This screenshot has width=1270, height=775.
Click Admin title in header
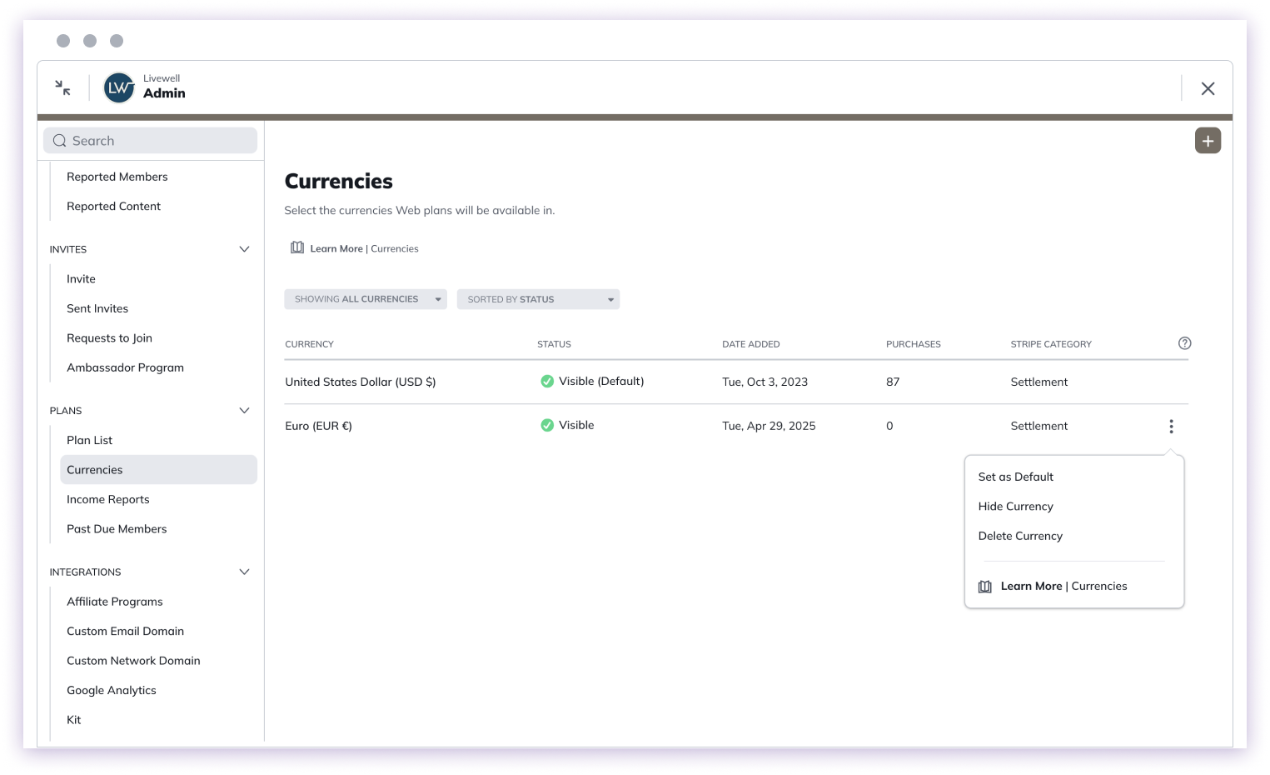[164, 93]
